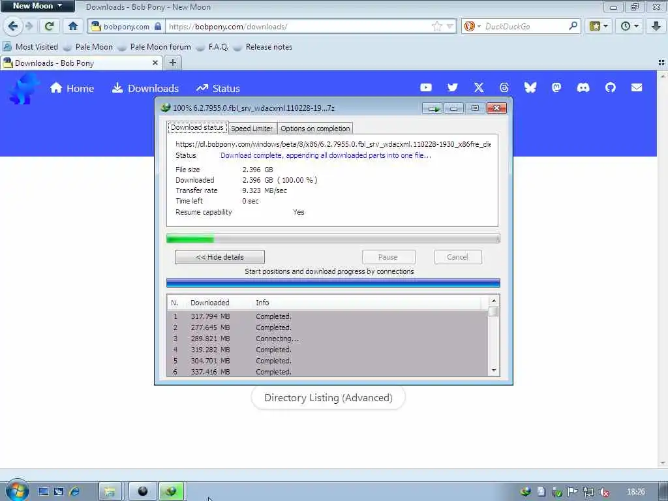668x501 pixels.
Task: Reload the page with the refresh icon
Action: [49, 26]
